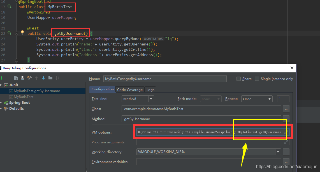This screenshot has width=320, height=172.
Task: Show intention actions via the light bulb icon
Action: (x=22, y=32)
